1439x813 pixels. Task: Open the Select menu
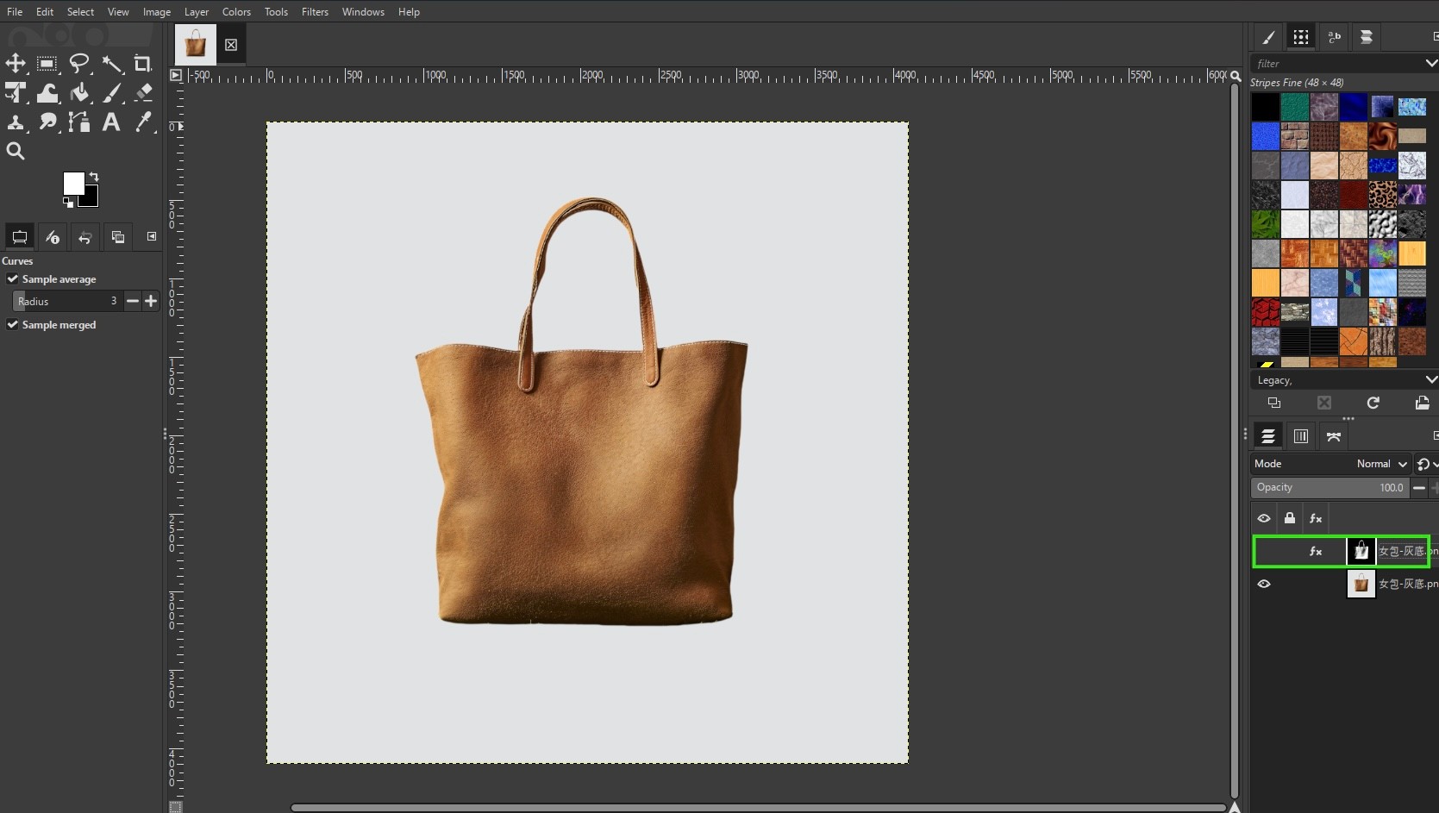(x=80, y=12)
